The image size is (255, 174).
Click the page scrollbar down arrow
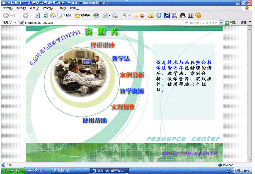click(x=250, y=160)
